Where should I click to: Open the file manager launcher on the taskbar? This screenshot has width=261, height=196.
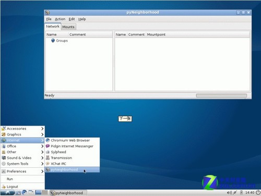(18, 192)
